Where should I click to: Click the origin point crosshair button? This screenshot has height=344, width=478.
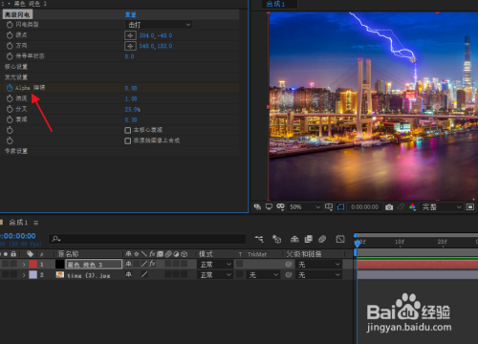coord(130,35)
